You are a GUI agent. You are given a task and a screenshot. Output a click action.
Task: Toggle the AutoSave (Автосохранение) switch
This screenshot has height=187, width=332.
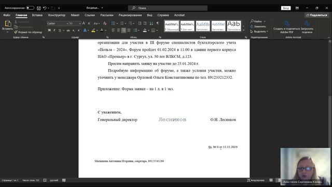[x=30, y=8]
